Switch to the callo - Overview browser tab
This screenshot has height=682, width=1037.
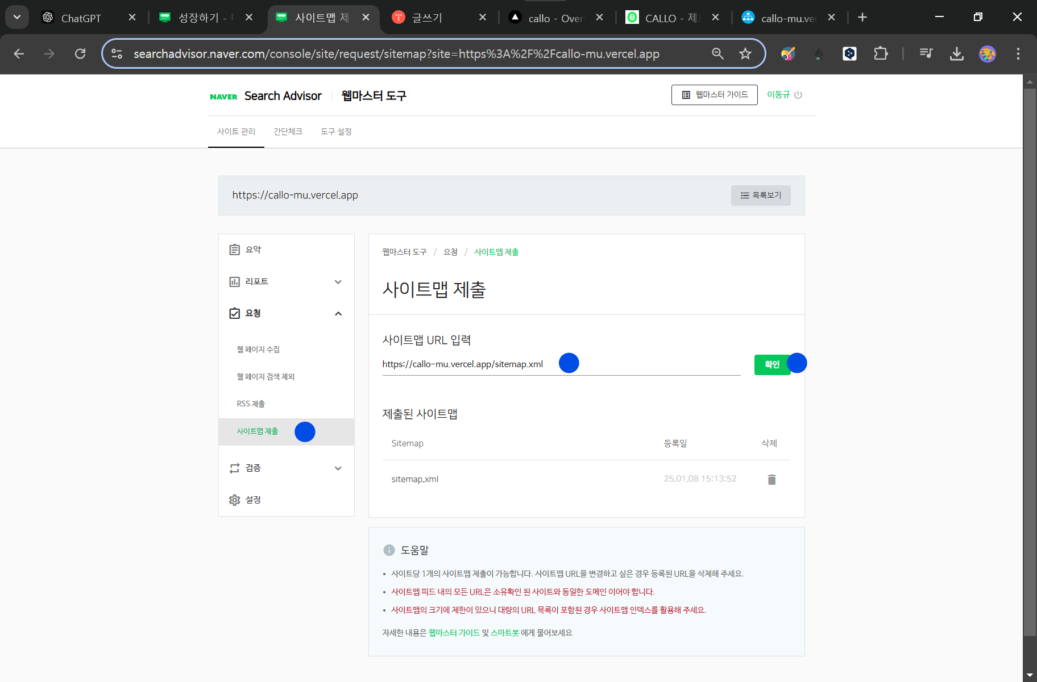tap(555, 18)
